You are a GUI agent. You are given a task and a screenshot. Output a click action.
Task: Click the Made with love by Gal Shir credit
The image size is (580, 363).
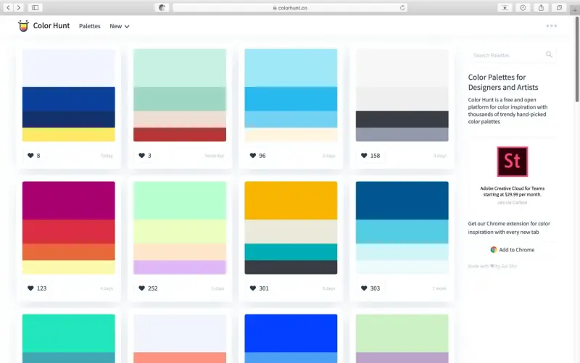492,266
